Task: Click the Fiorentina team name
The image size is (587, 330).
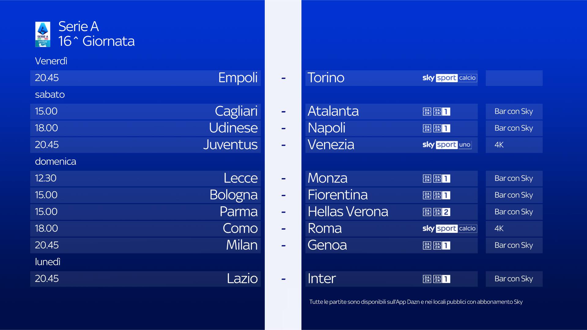Action: 338,195
